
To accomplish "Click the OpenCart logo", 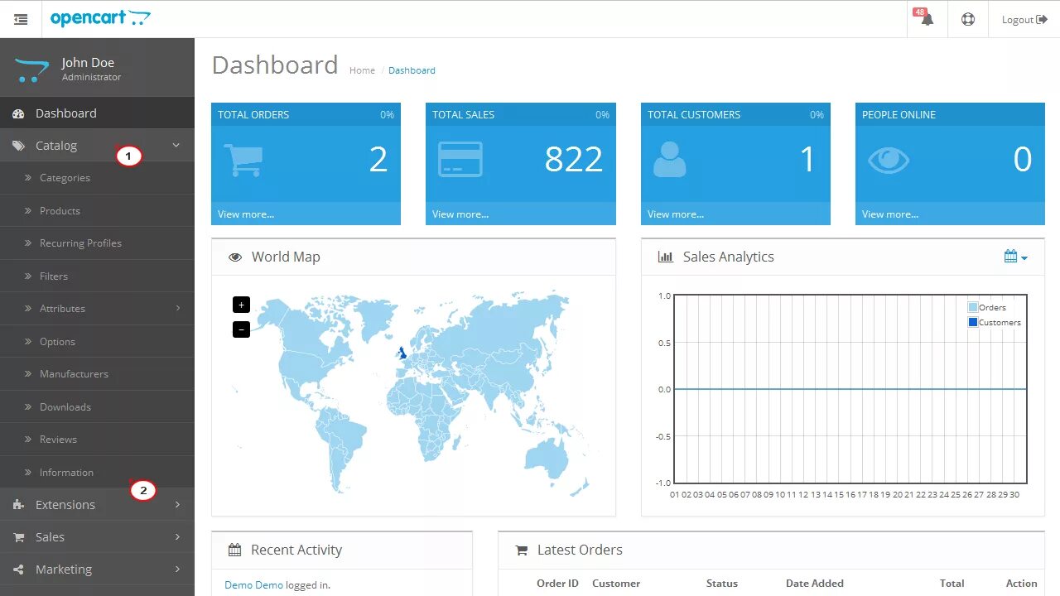I will pyautogui.click(x=100, y=18).
